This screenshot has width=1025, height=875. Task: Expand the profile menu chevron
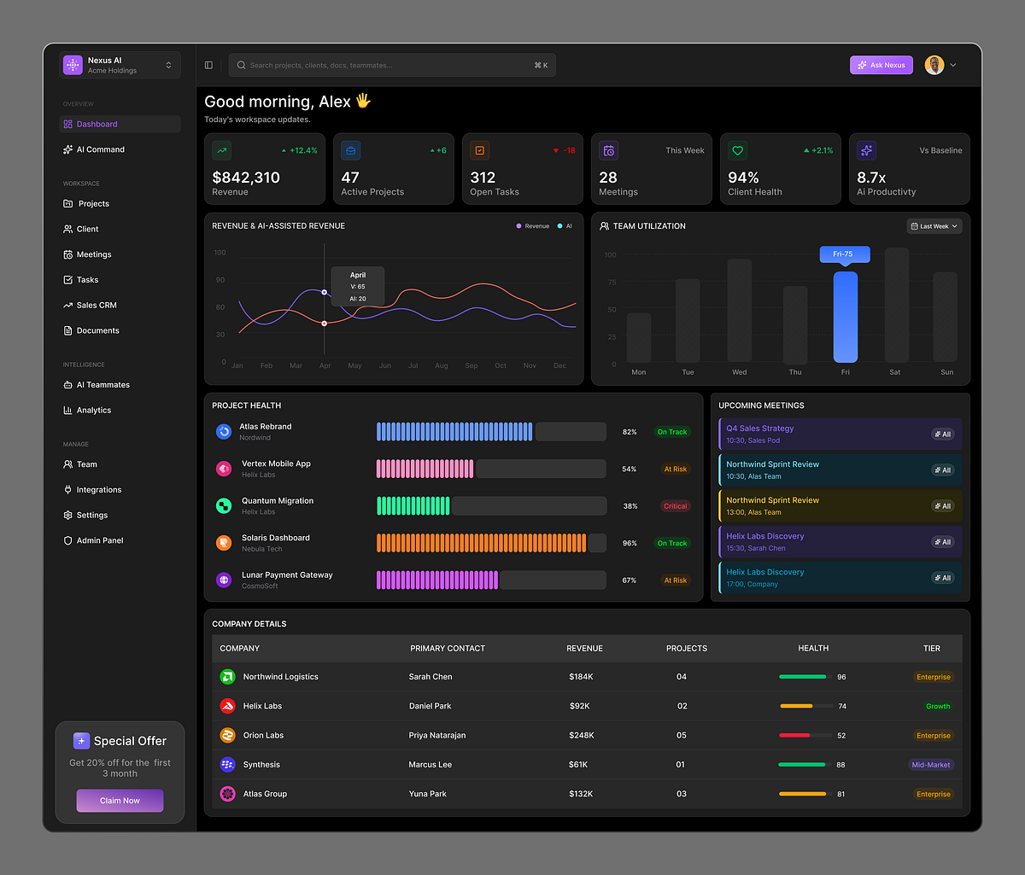pyautogui.click(x=953, y=65)
